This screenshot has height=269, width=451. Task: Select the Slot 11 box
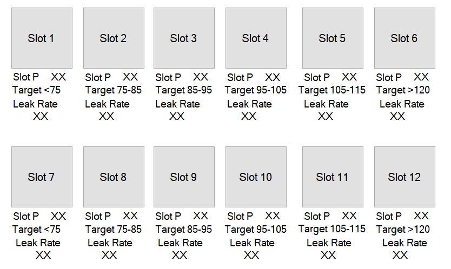[333, 177]
